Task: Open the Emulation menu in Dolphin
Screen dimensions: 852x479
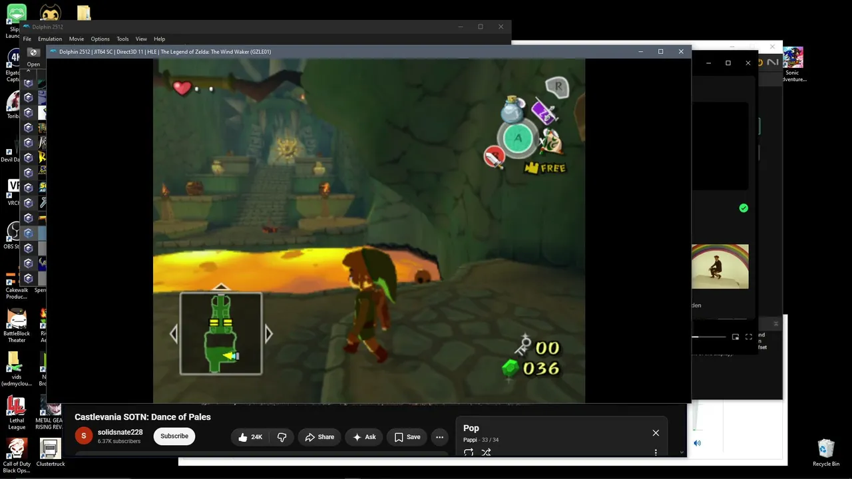Action: point(50,39)
